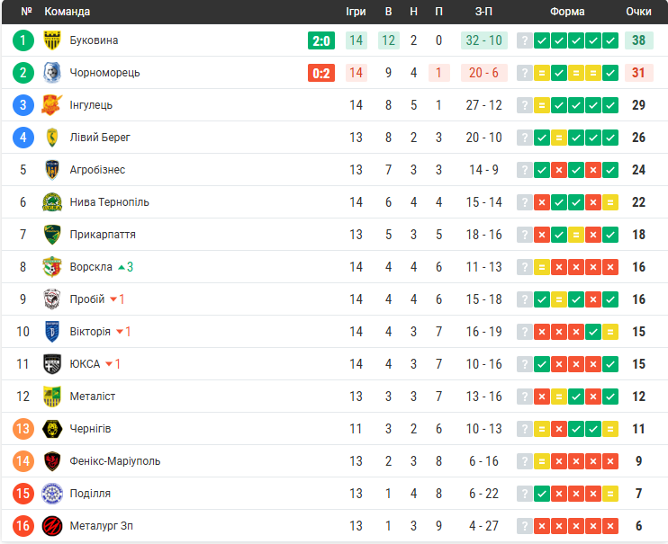Click the green position badge number 1
This screenshot has width=668, height=544.
(23, 40)
